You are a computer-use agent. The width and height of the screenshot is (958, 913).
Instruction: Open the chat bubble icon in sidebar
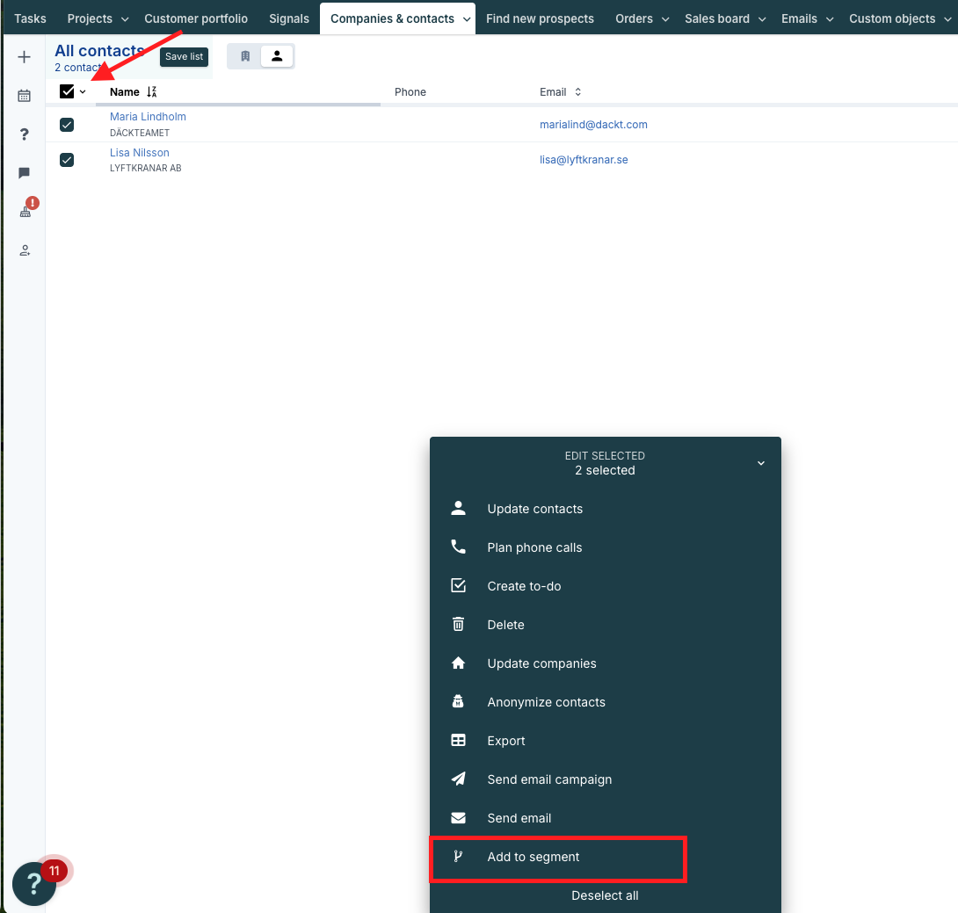pos(24,173)
